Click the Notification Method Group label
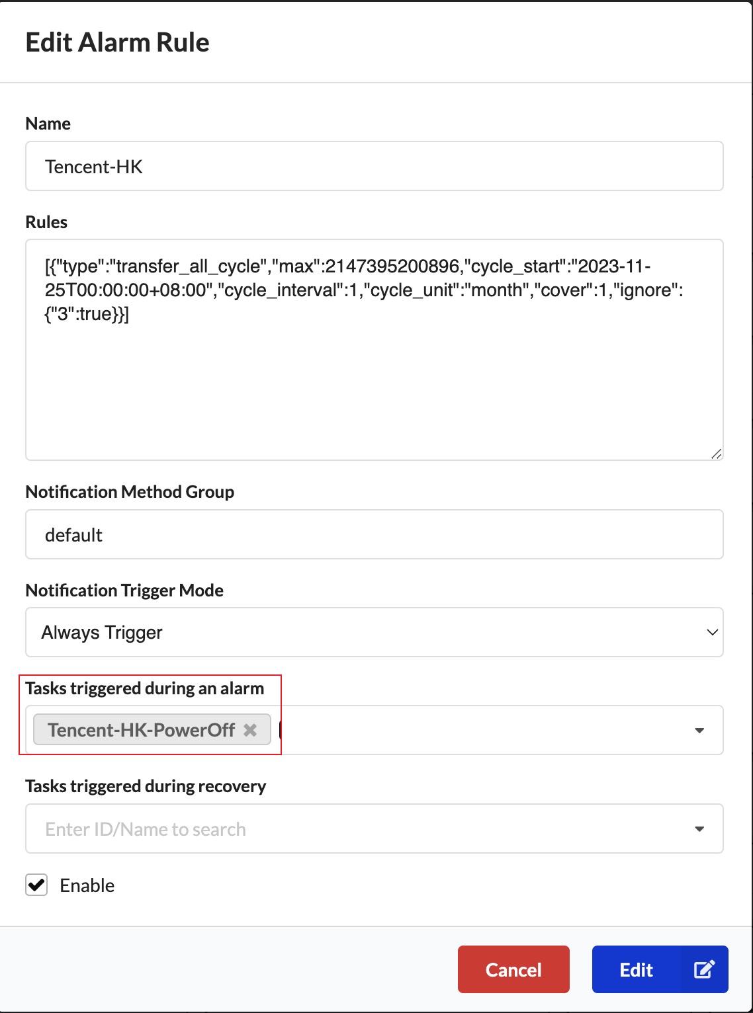The image size is (753, 1013). (x=130, y=492)
